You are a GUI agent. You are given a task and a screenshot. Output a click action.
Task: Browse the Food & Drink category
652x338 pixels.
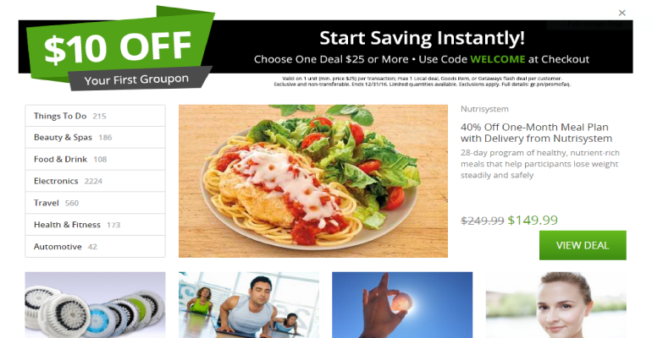tap(95, 159)
